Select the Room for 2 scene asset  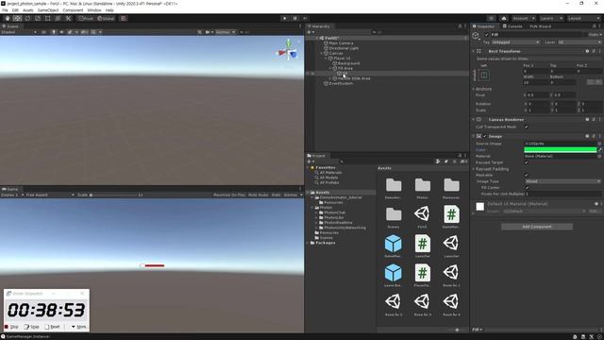(x=394, y=305)
